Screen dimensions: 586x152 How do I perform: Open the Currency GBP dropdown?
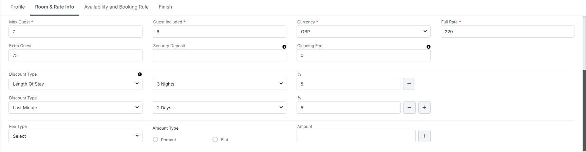pyautogui.click(x=363, y=32)
